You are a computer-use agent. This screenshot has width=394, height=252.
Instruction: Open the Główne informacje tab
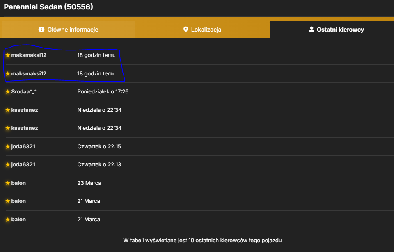click(x=69, y=30)
